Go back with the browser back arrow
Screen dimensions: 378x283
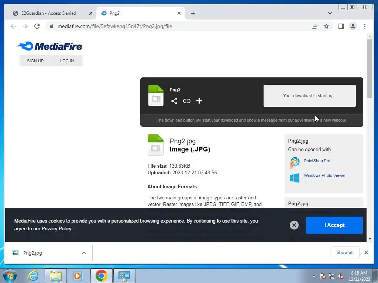pyautogui.click(x=13, y=26)
